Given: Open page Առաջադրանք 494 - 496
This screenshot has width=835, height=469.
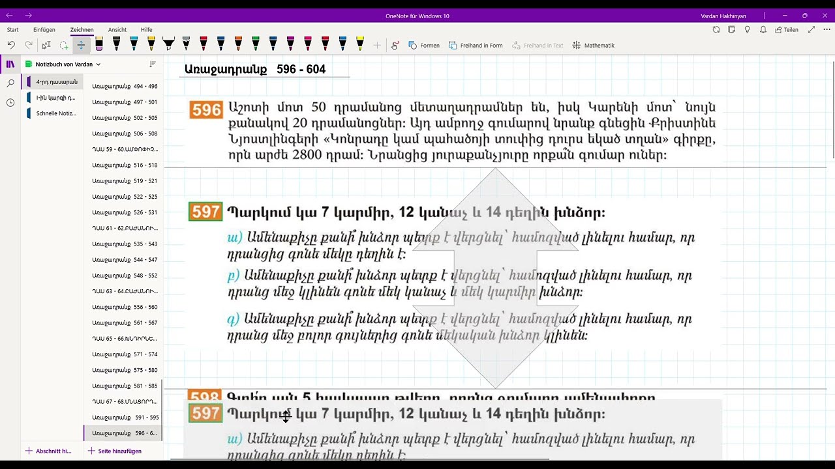Looking at the screenshot, I should point(123,86).
